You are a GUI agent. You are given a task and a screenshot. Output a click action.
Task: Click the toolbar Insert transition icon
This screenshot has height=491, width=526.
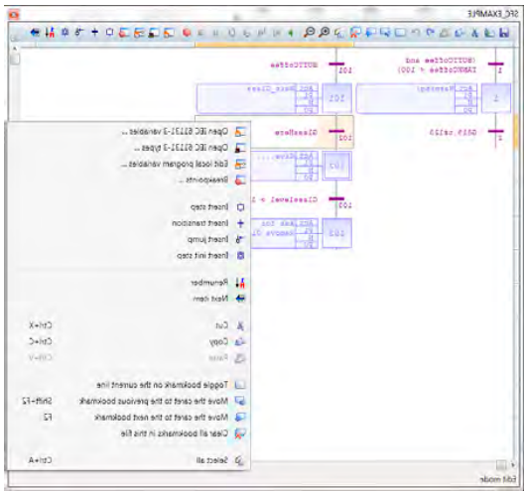tap(95, 33)
